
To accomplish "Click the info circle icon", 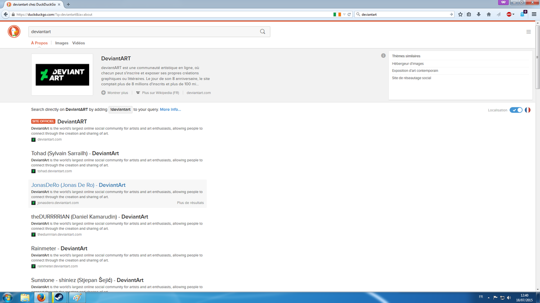I will click(x=383, y=56).
